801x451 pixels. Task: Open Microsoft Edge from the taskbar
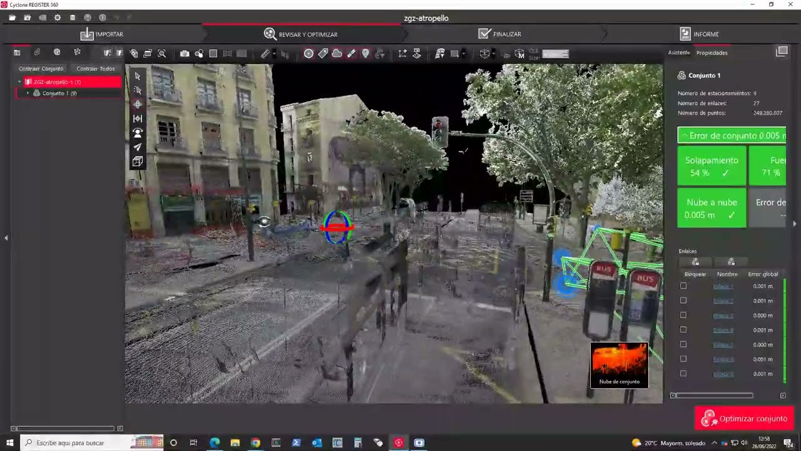click(215, 443)
